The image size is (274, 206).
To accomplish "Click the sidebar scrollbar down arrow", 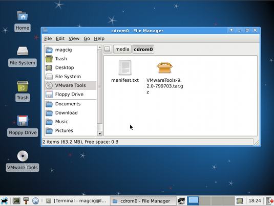I will coord(99,133).
